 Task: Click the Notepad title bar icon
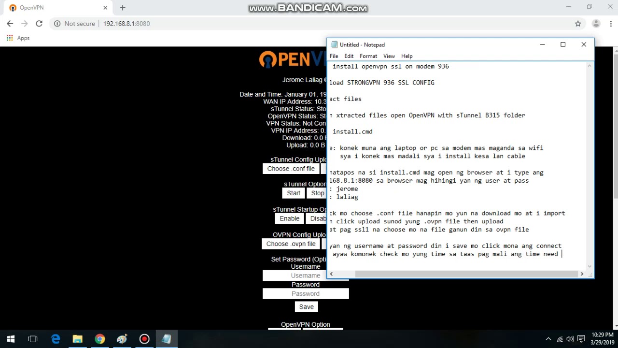pos(334,44)
